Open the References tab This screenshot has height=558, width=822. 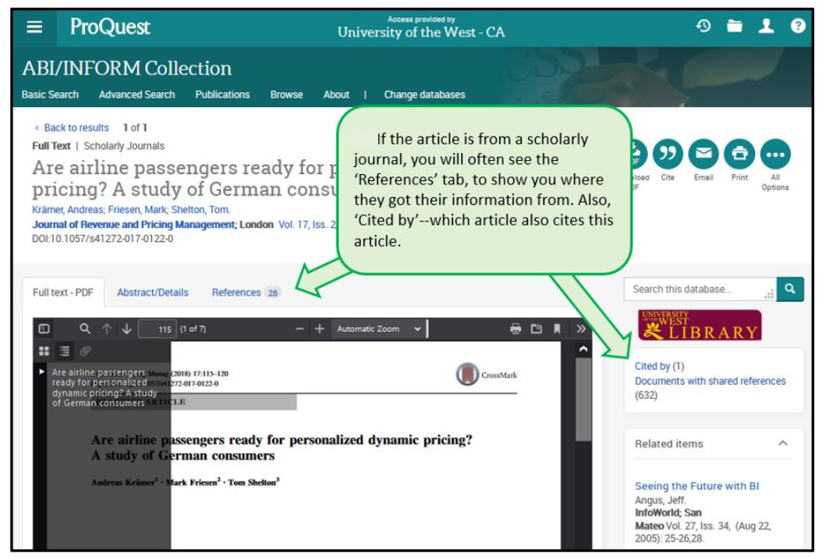[x=246, y=292]
